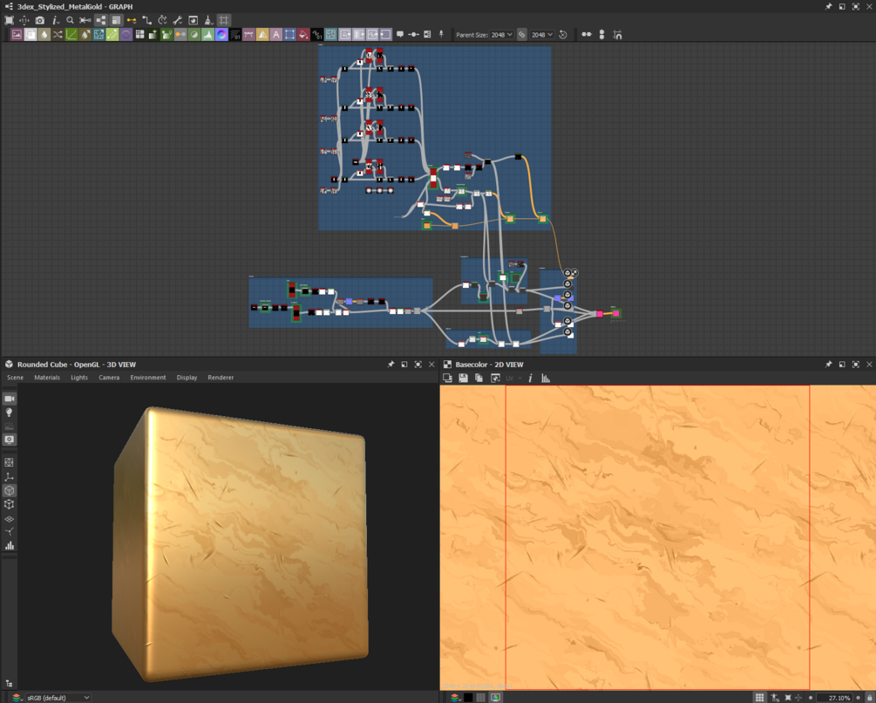This screenshot has height=703, width=876.
Task: Pin the 2D VIEW panel
Action: click(829, 365)
